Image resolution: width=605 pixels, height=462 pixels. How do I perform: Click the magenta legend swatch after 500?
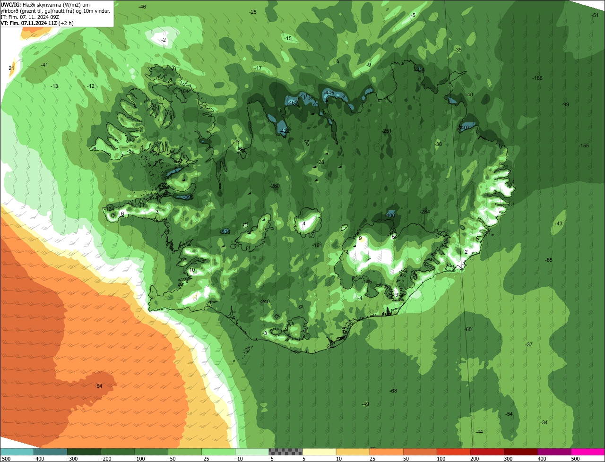tap(588, 452)
